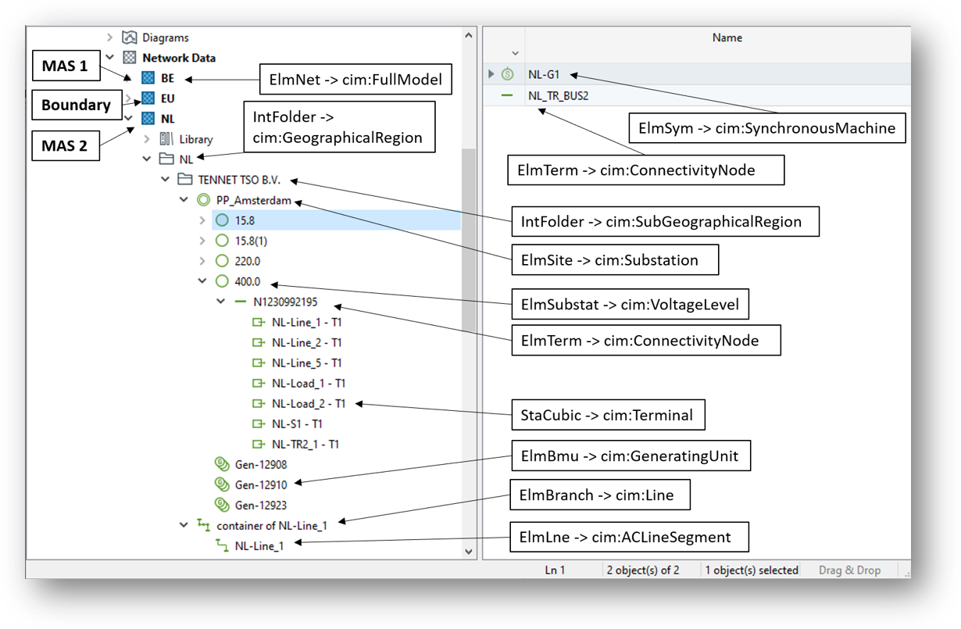Image resolution: width=961 pixels, height=629 pixels.
Task: Click the PP_Amsterdam site icon
Action: coord(204,200)
